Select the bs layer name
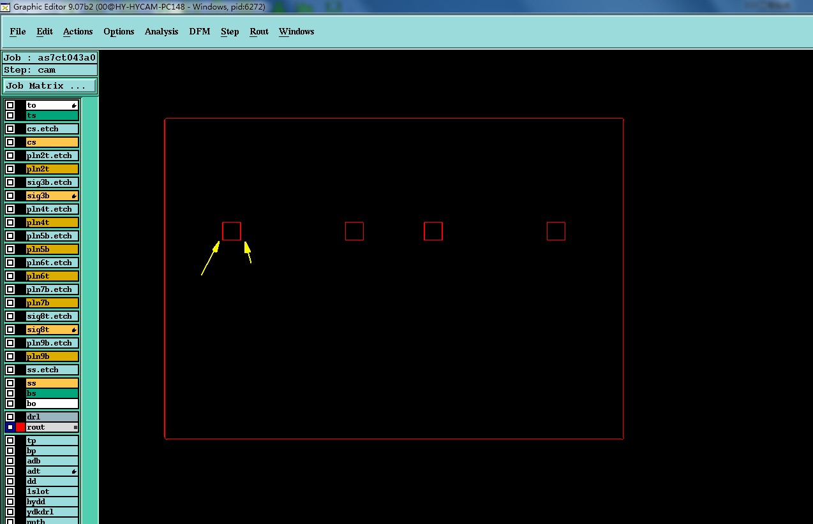 point(52,393)
